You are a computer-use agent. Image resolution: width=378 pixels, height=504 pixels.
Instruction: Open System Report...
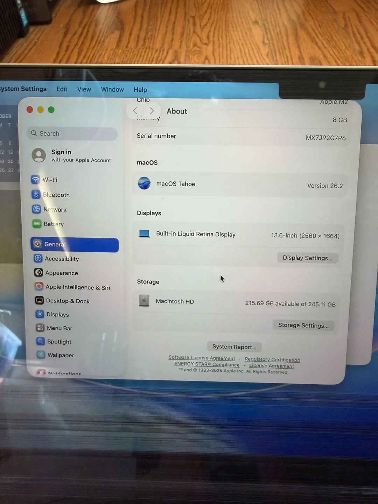pos(234,347)
